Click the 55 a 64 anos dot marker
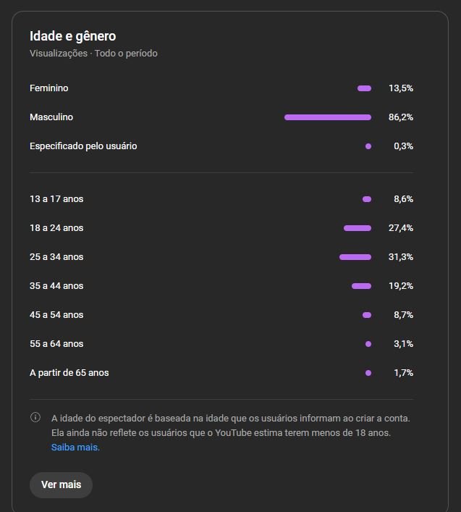Image resolution: width=461 pixels, height=512 pixels. pyautogui.click(x=368, y=344)
